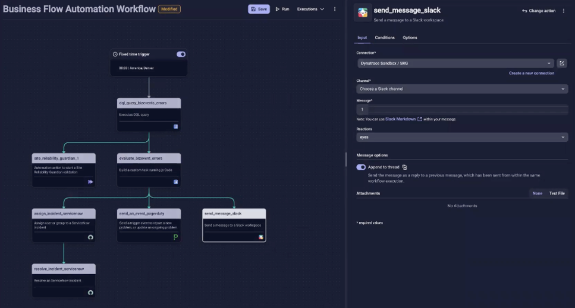Open the Connection dropdown

point(455,63)
